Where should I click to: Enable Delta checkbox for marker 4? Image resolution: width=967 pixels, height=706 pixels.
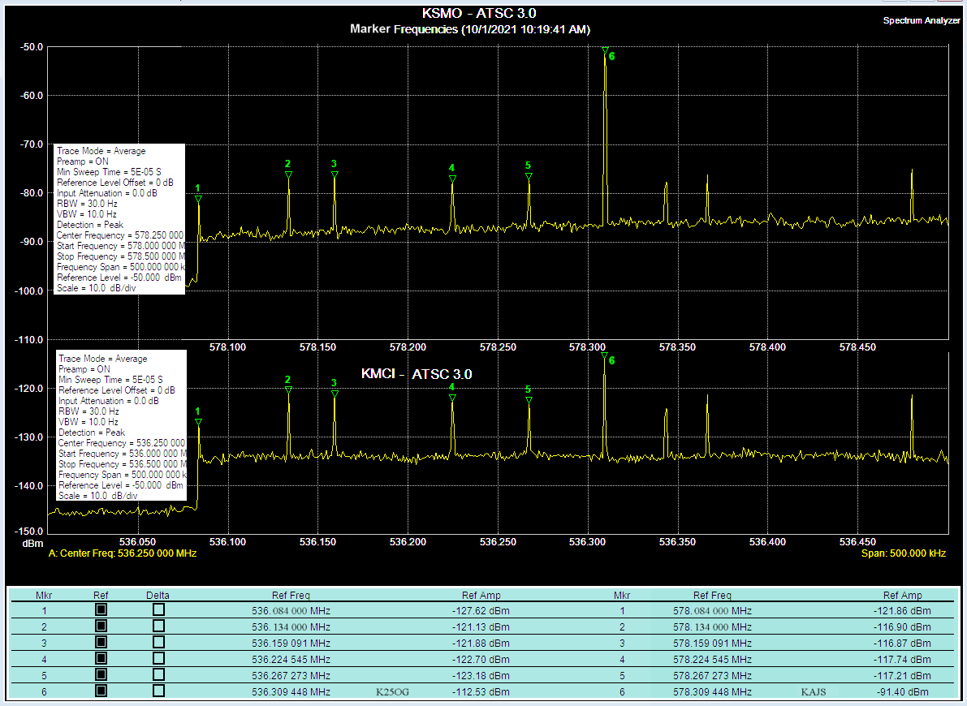click(158, 658)
